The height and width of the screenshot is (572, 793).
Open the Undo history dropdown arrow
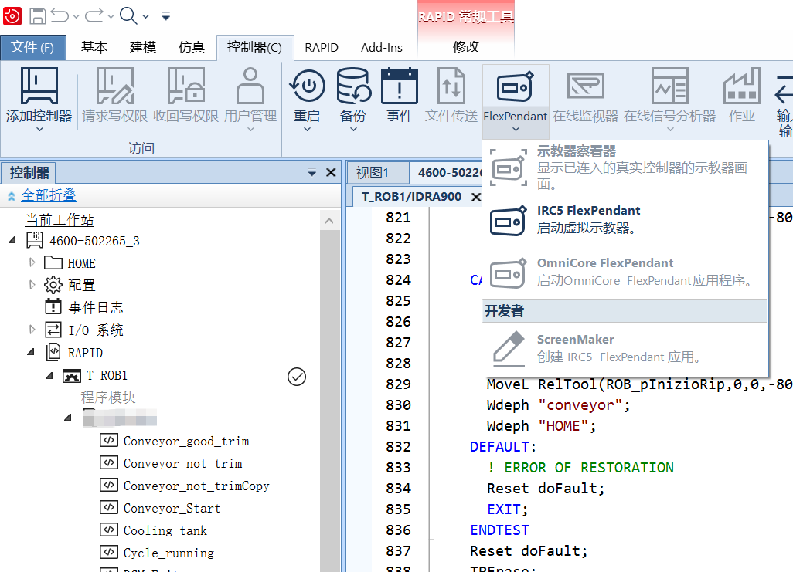click(x=76, y=17)
